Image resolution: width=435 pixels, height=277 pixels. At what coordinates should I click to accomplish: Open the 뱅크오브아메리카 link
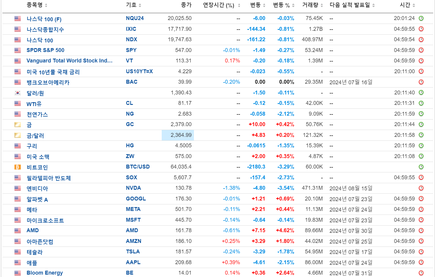point(48,82)
